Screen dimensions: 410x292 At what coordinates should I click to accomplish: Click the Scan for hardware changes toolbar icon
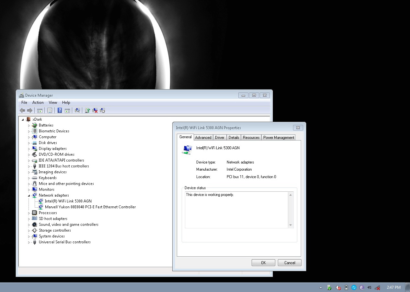[77, 111]
